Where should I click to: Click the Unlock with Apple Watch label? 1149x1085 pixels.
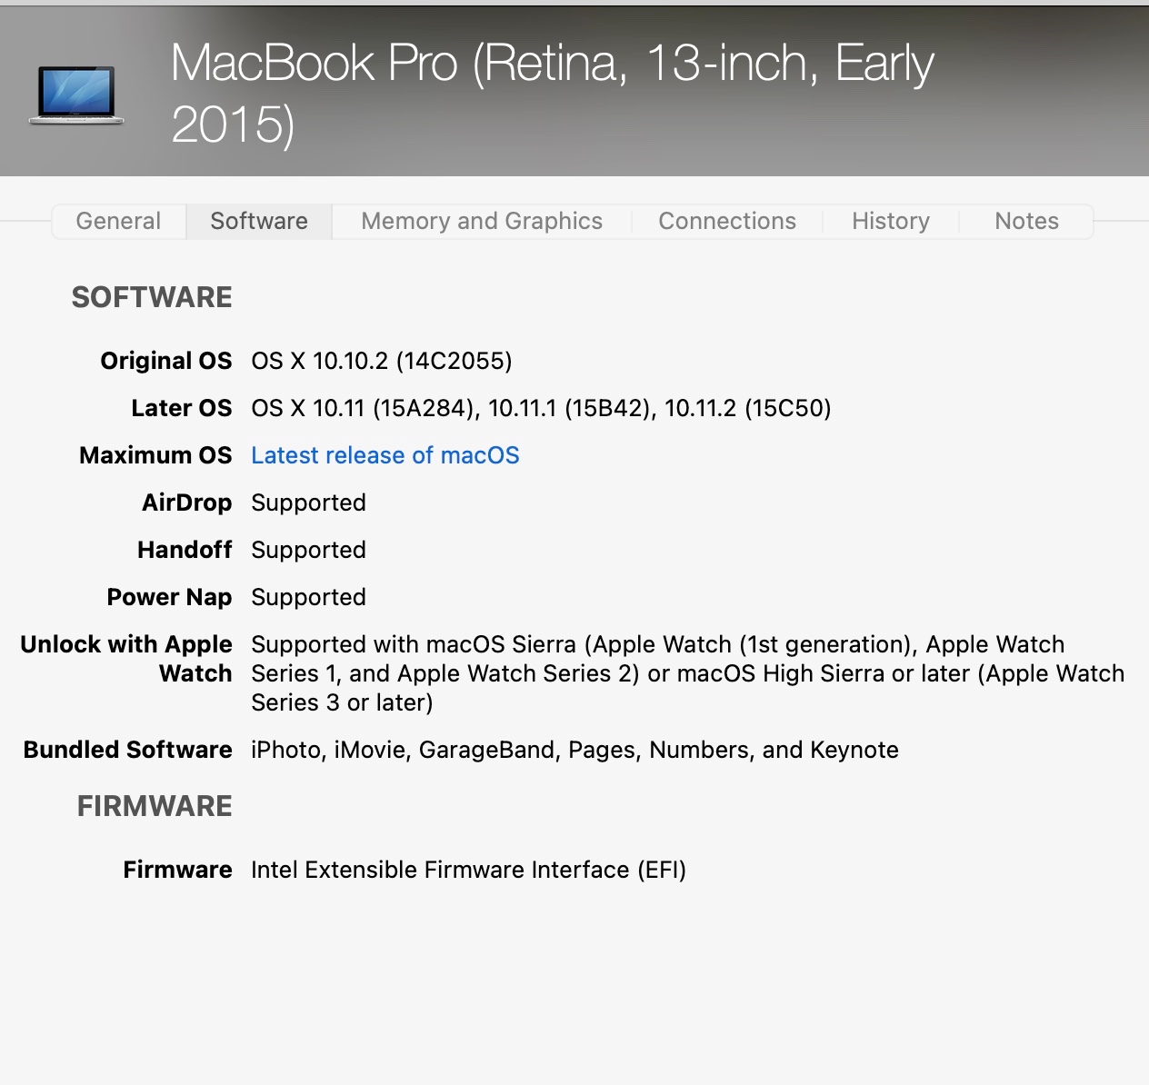126,659
